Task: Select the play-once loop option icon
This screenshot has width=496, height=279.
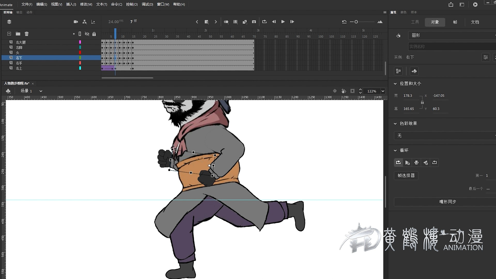Action: pyautogui.click(x=407, y=162)
